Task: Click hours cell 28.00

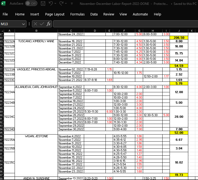Action: tap(179, 117)
